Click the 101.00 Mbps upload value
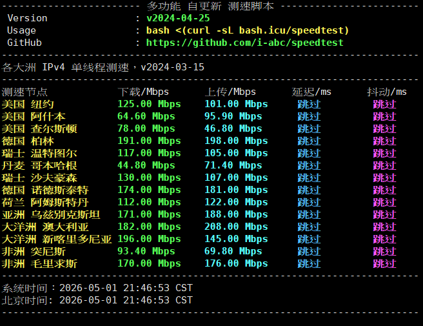Viewport: 423px width, 326px height. pos(236,104)
